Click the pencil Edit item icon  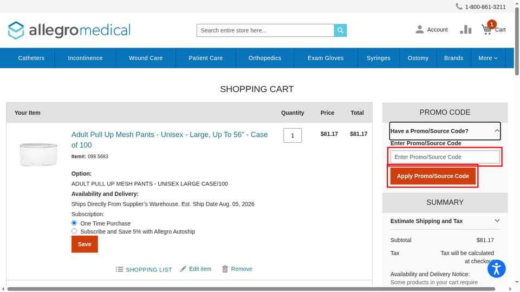click(183, 269)
